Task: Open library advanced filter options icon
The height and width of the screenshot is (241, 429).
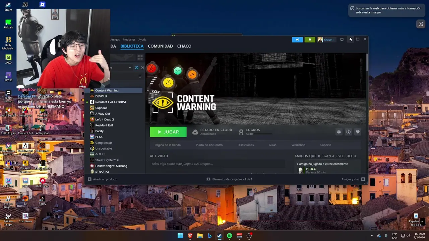Action: pyautogui.click(x=140, y=76)
